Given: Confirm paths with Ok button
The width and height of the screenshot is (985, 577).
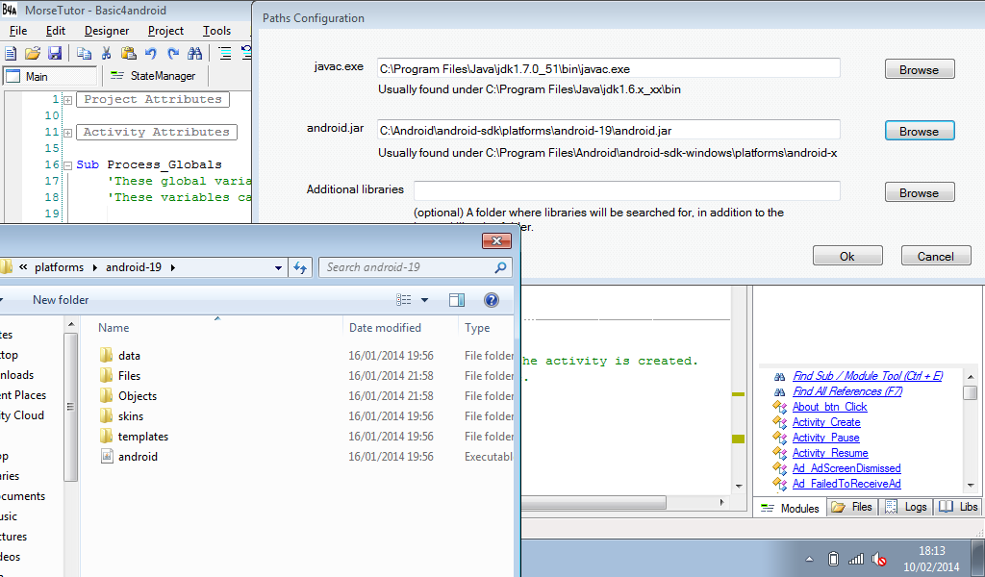Looking at the screenshot, I should [847, 256].
